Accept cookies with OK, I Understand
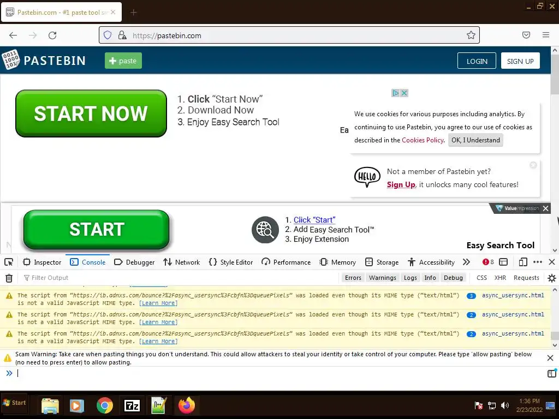Viewport: 559px width, 419px height. (x=475, y=140)
